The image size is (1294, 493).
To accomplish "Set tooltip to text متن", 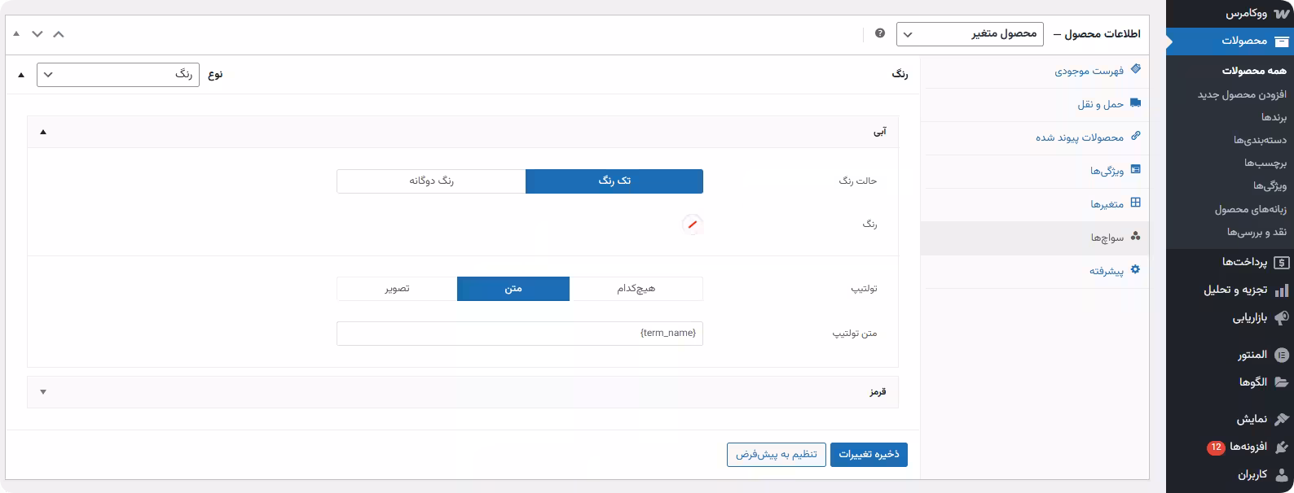I will point(513,289).
